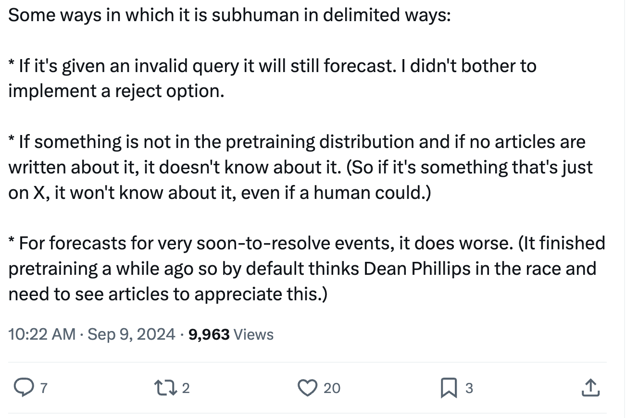Open the 9,963 view count analytics

[x=209, y=334]
